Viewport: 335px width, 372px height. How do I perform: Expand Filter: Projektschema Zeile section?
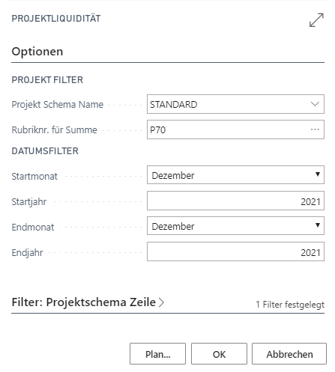(x=84, y=302)
